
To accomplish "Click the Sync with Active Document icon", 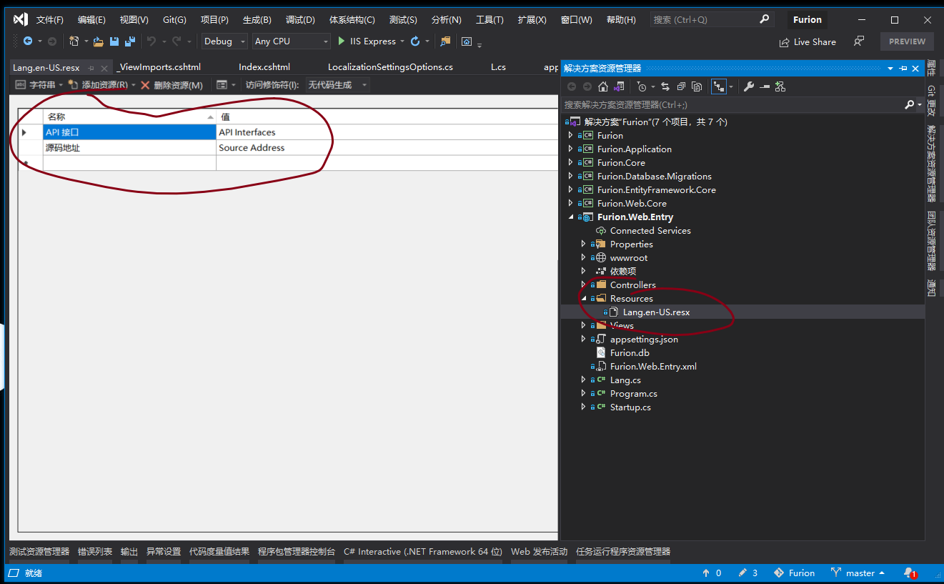I will (x=665, y=86).
